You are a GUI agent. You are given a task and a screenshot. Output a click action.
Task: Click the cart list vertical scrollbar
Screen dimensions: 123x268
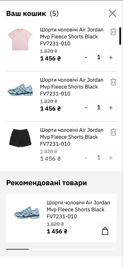120,36
